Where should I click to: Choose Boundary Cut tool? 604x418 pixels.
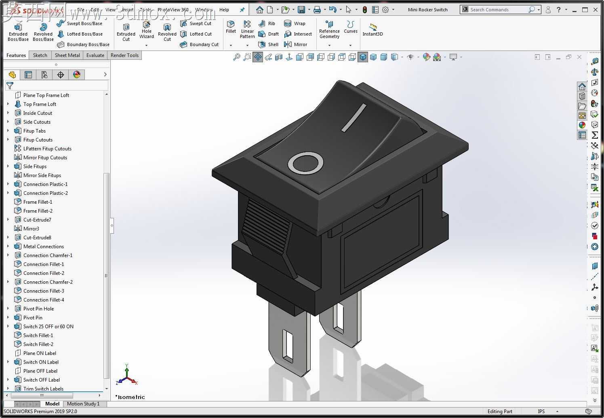(x=199, y=44)
